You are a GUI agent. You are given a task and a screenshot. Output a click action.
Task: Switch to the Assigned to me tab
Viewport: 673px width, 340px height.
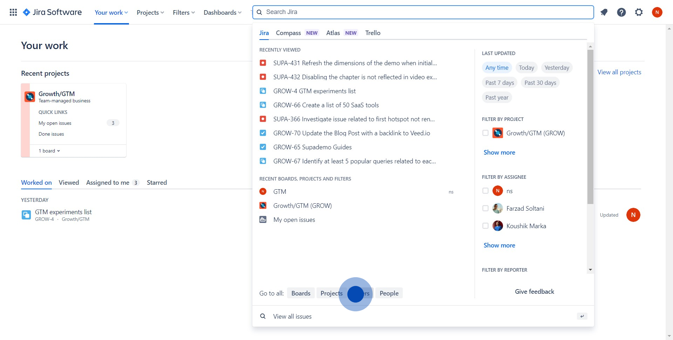tap(113, 183)
